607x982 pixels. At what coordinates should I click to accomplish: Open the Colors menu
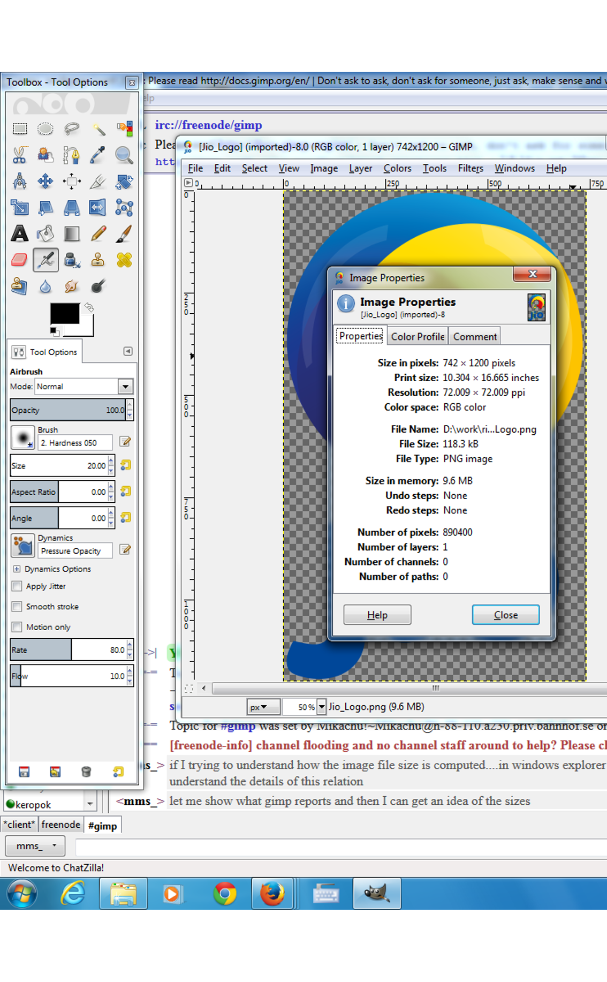tap(397, 168)
